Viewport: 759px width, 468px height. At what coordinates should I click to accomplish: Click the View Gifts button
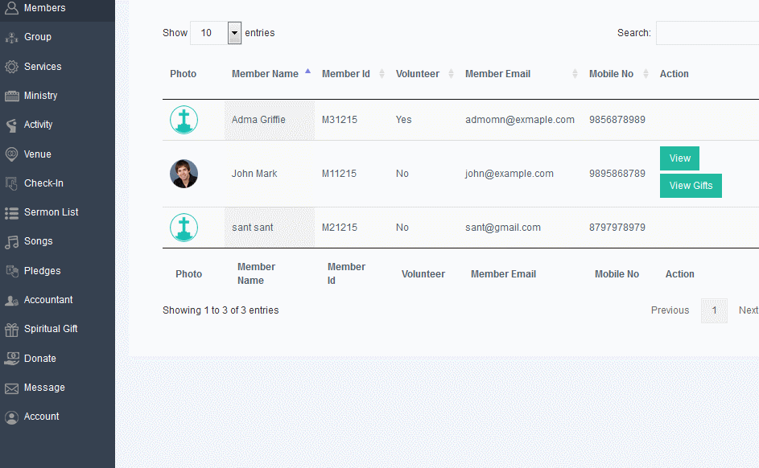(x=691, y=186)
